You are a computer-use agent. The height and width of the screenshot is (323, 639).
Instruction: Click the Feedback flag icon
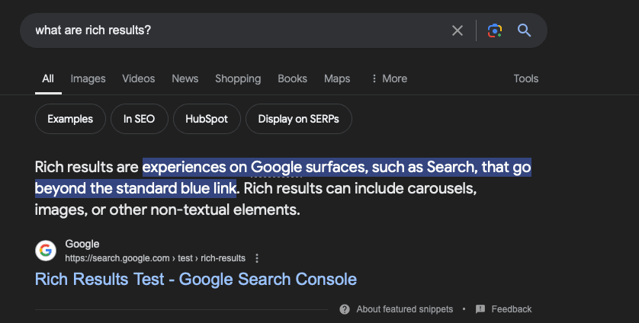[480, 309]
